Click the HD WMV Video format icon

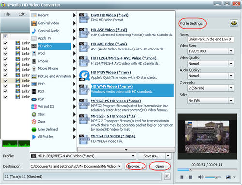click(x=84, y=89)
